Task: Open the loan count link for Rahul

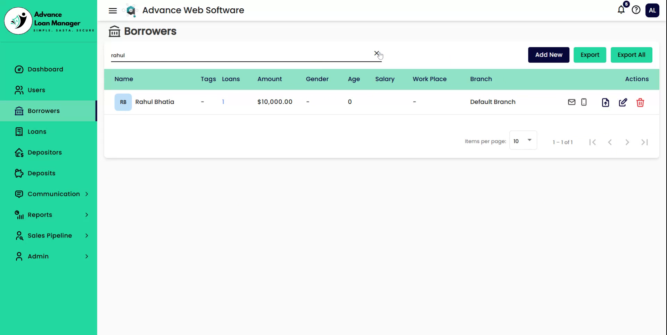Action: (223, 102)
